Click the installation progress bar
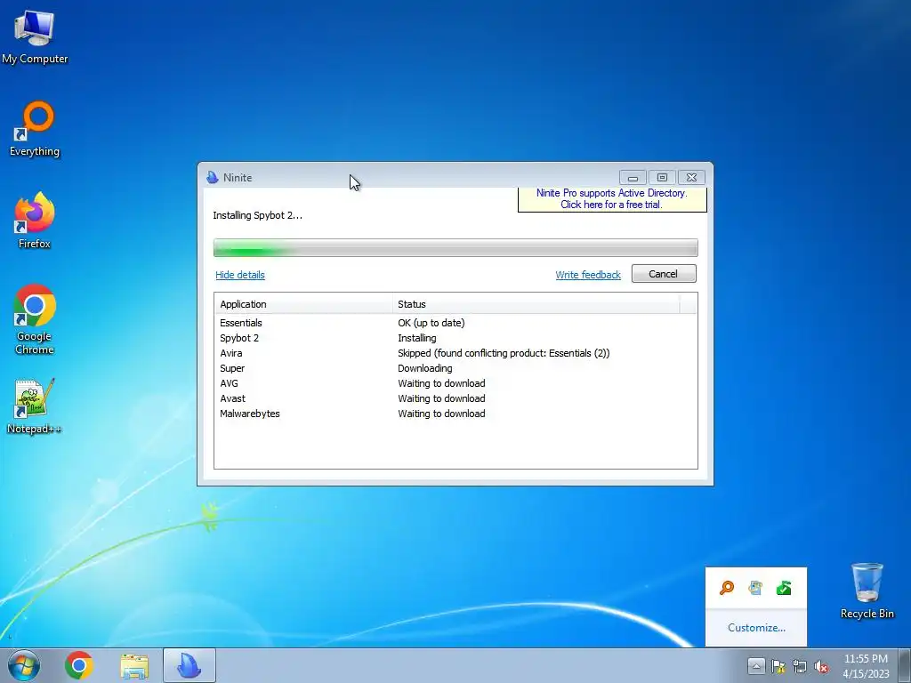911x683 pixels. pos(455,247)
